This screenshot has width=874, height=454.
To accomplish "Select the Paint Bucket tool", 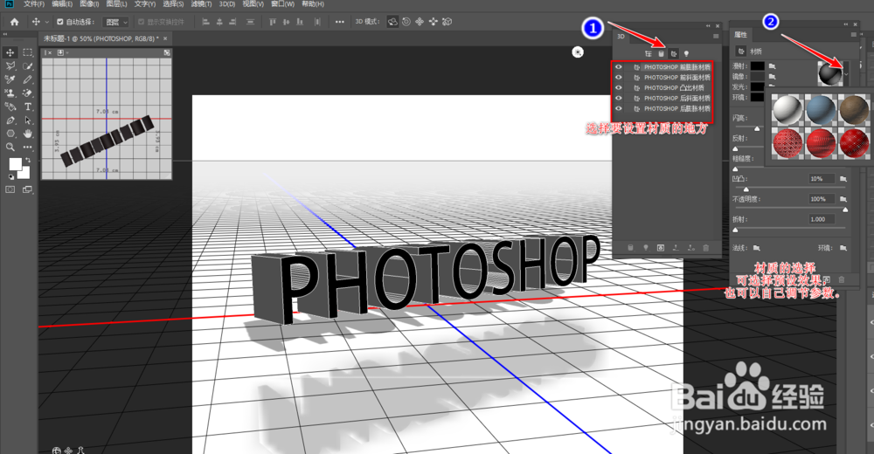I will pos(10,107).
